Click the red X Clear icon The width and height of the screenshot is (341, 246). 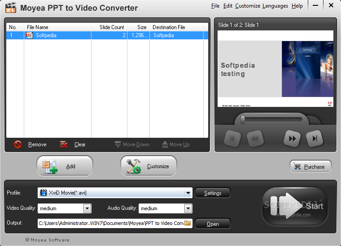(64, 144)
